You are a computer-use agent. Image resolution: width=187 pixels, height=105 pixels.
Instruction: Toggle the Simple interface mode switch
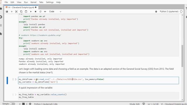(x=12, y=104)
